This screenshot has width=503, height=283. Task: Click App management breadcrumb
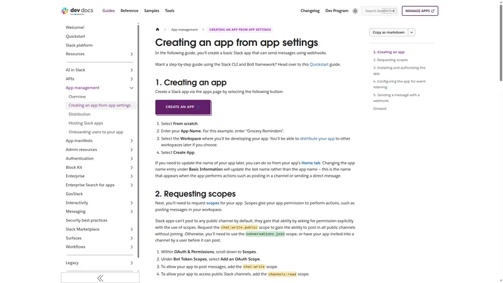pos(184,30)
